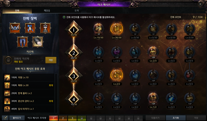207x121 pixels.
Task: Select the pants equipment icon
Action: pyautogui.click(x=23, y=42)
